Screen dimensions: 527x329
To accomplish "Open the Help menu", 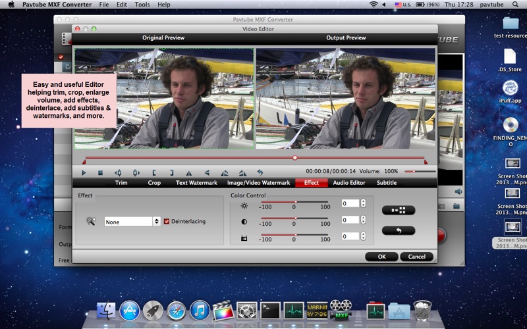I will tap(164, 5).
